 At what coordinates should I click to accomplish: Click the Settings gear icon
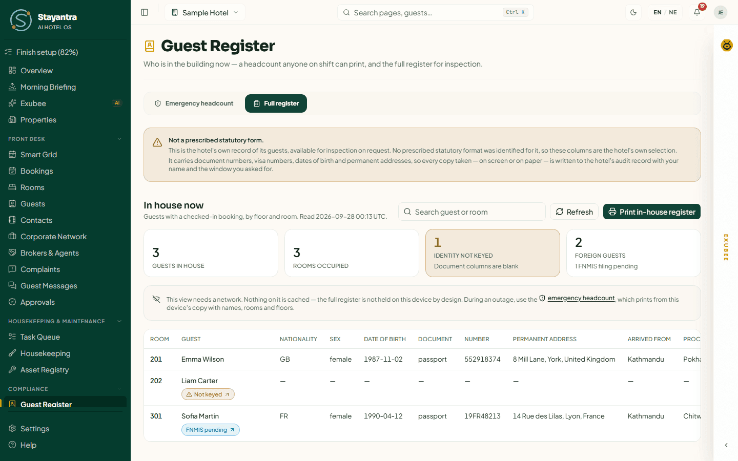pos(12,429)
